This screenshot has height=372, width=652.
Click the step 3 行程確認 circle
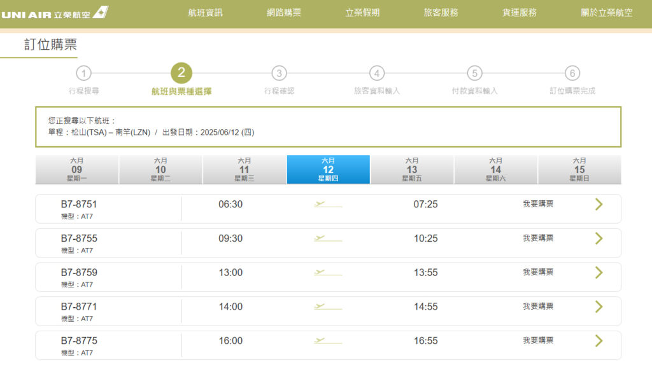tap(279, 74)
